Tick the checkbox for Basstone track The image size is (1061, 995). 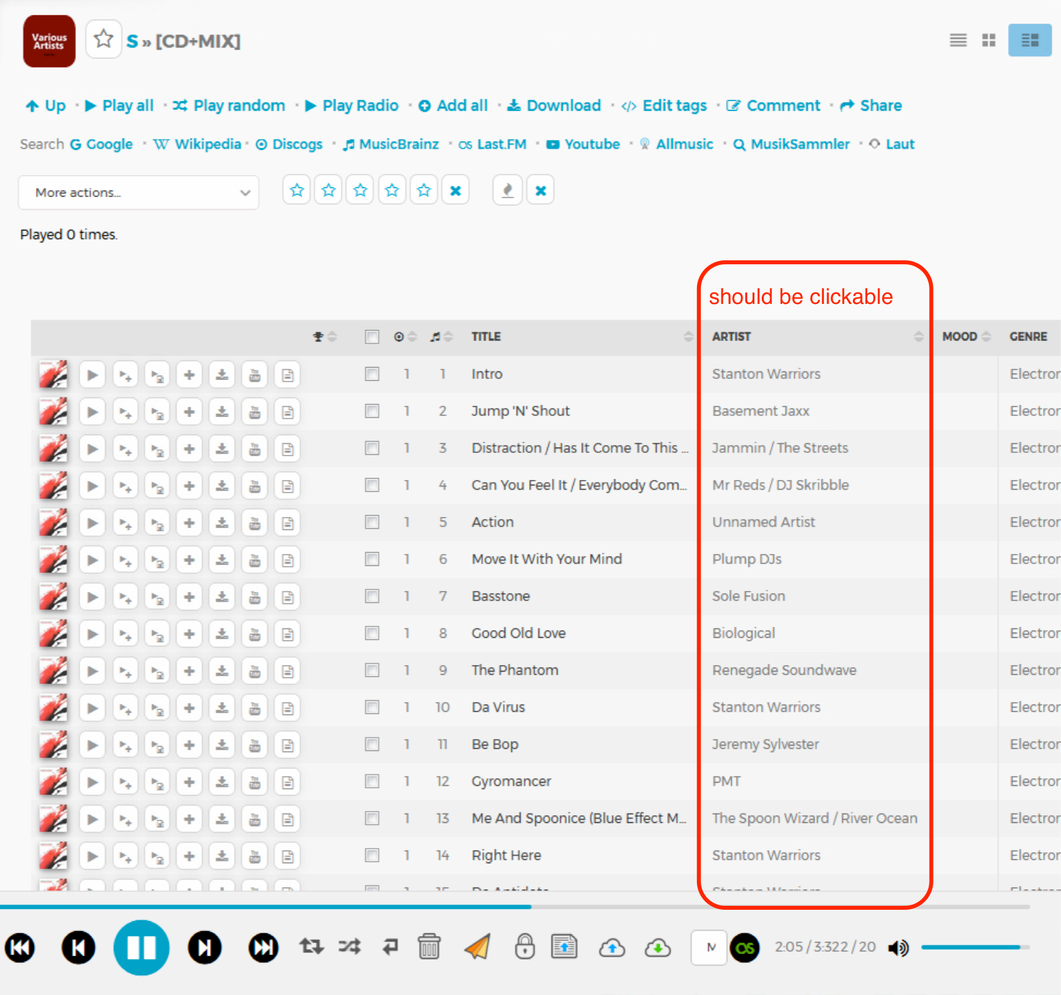point(372,596)
